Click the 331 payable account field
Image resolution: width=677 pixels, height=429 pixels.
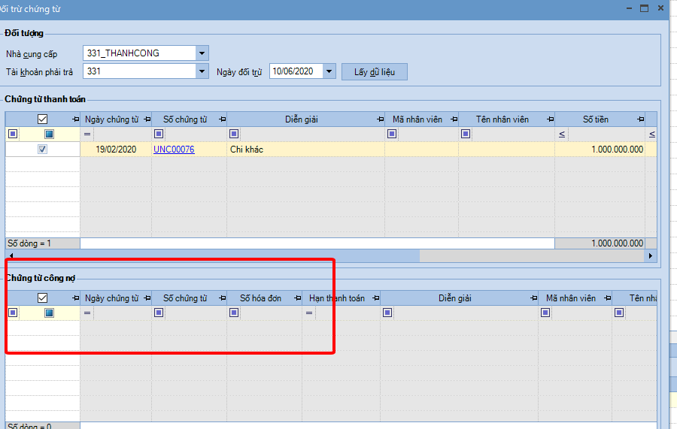pos(139,71)
